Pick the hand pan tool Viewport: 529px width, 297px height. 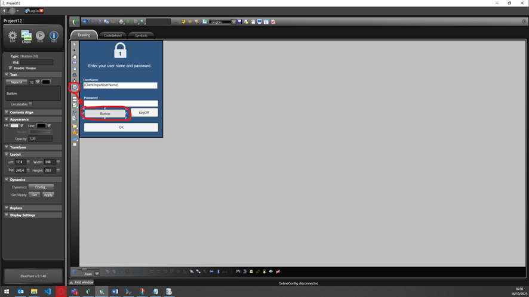(x=75, y=57)
